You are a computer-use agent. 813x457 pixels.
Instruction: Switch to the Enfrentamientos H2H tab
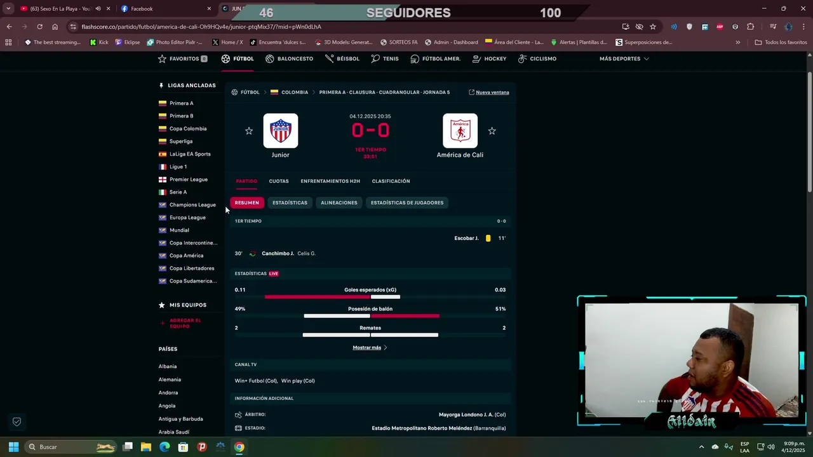(x=330, y=181)
